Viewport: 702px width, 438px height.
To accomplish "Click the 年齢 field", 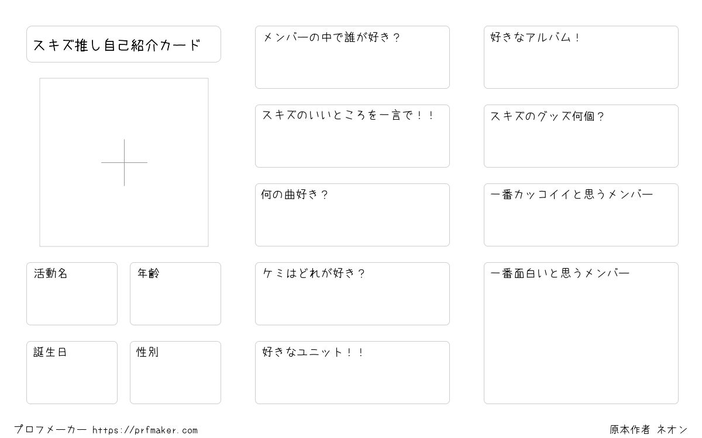I will (175, 294).
